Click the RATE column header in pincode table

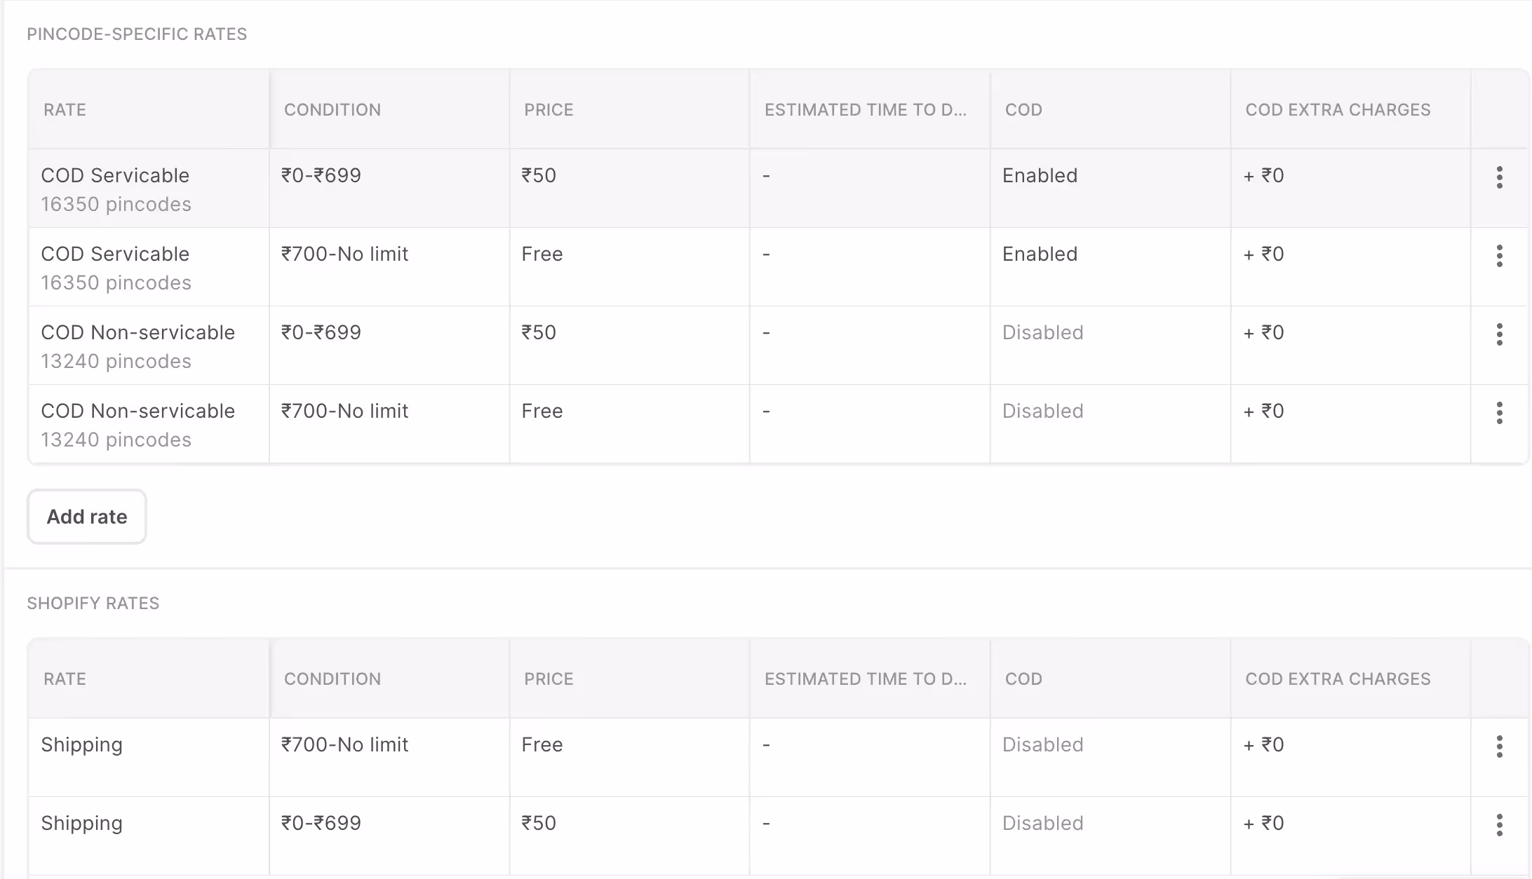point(65,110)
